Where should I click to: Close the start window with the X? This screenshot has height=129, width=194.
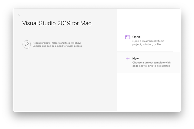19,15
